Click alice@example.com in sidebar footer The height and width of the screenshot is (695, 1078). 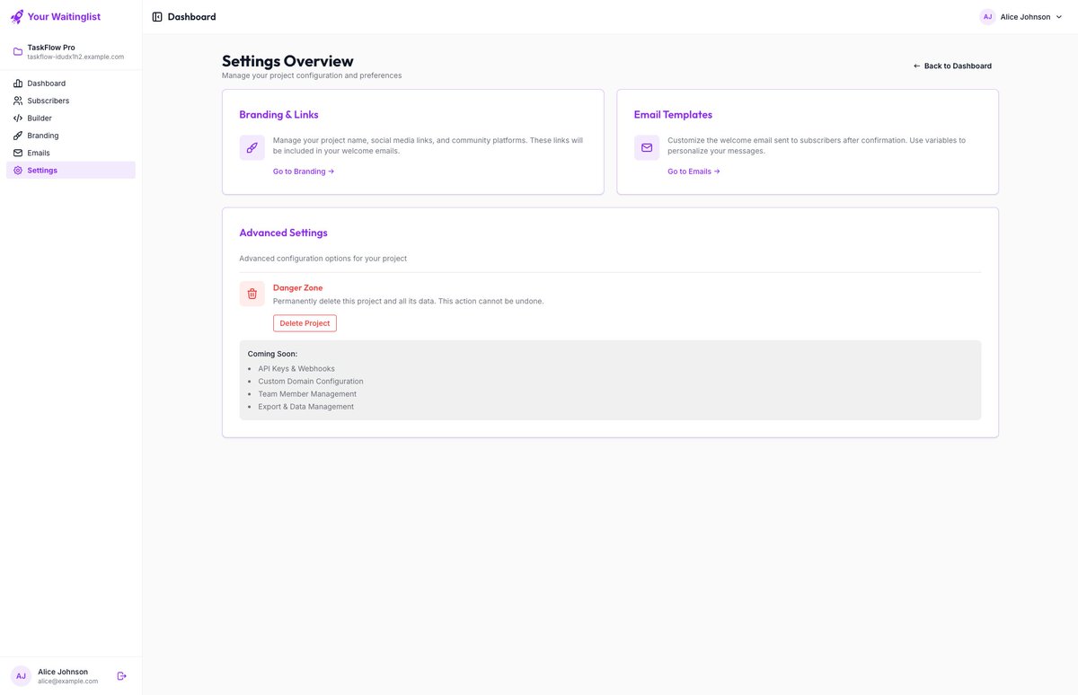click(67, 682)
